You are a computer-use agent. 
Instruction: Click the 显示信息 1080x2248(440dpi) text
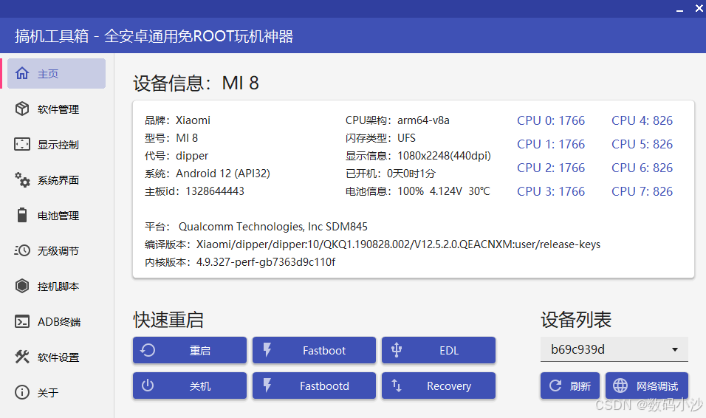point(418,156)
